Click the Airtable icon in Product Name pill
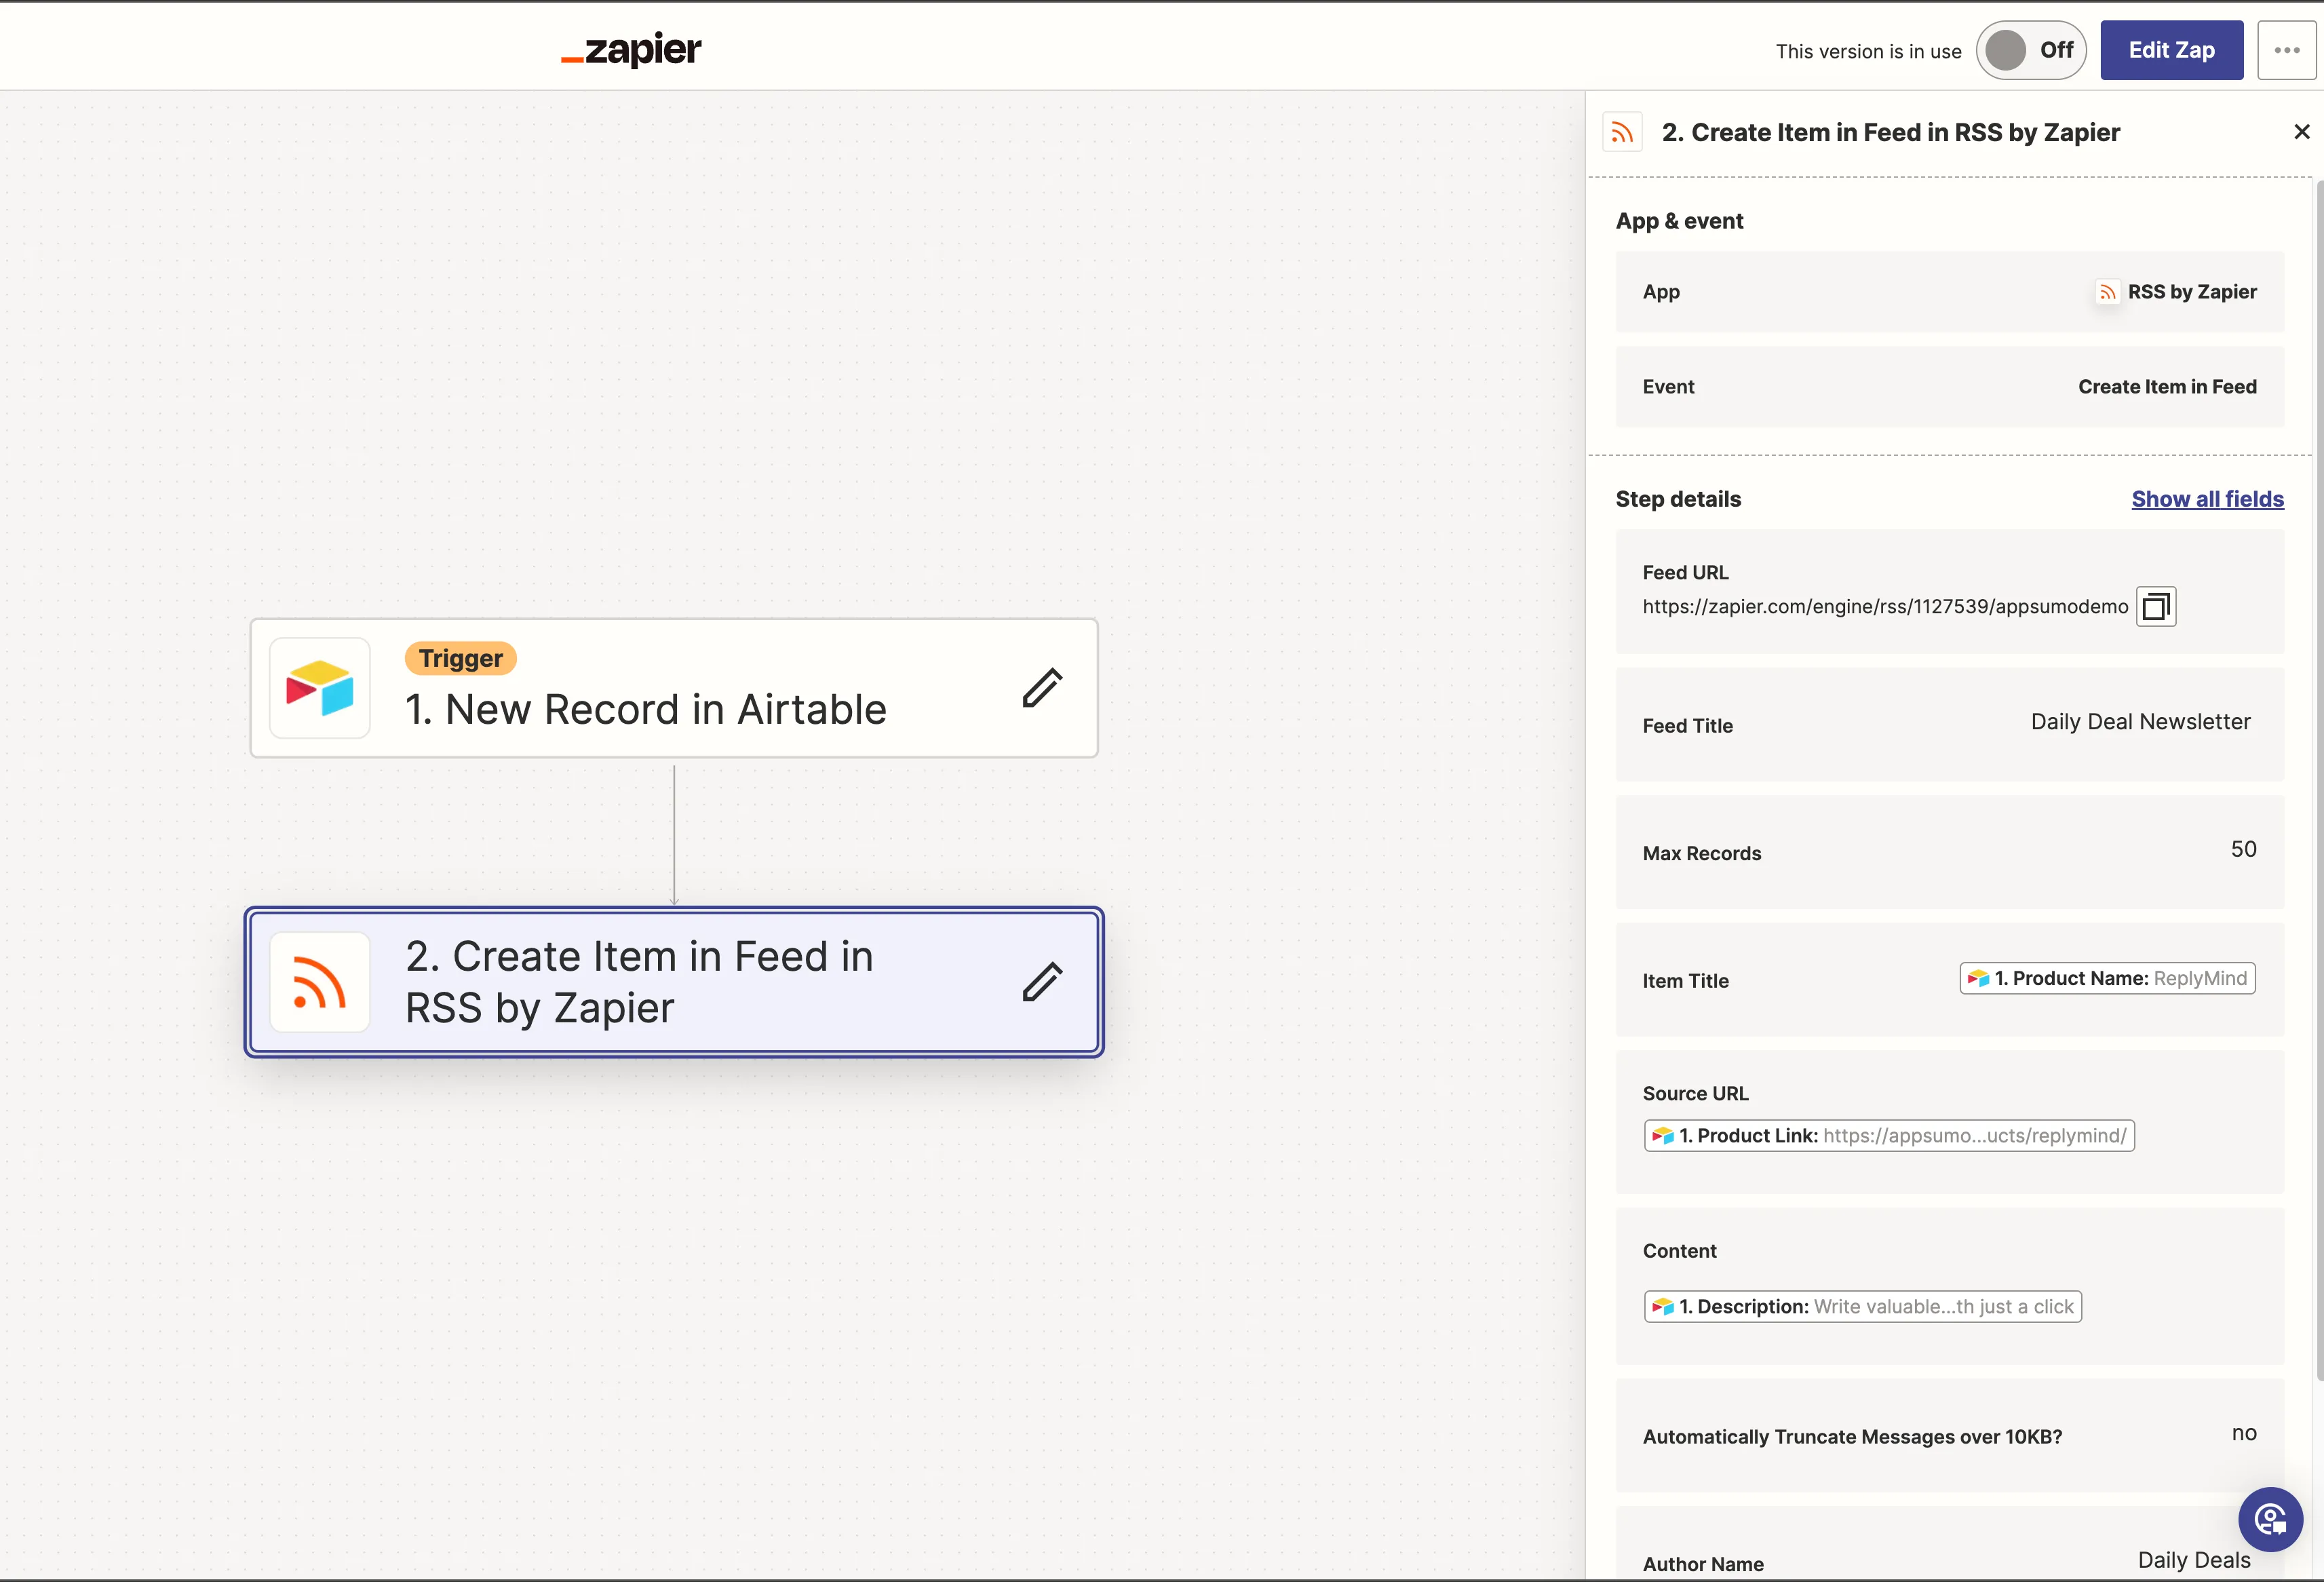2324x1582 pixels. pos(1978,978)
